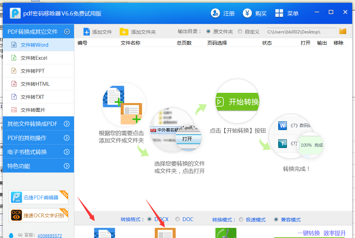
Task: Click 添加文件夹 button text
Action: (143, 32)
